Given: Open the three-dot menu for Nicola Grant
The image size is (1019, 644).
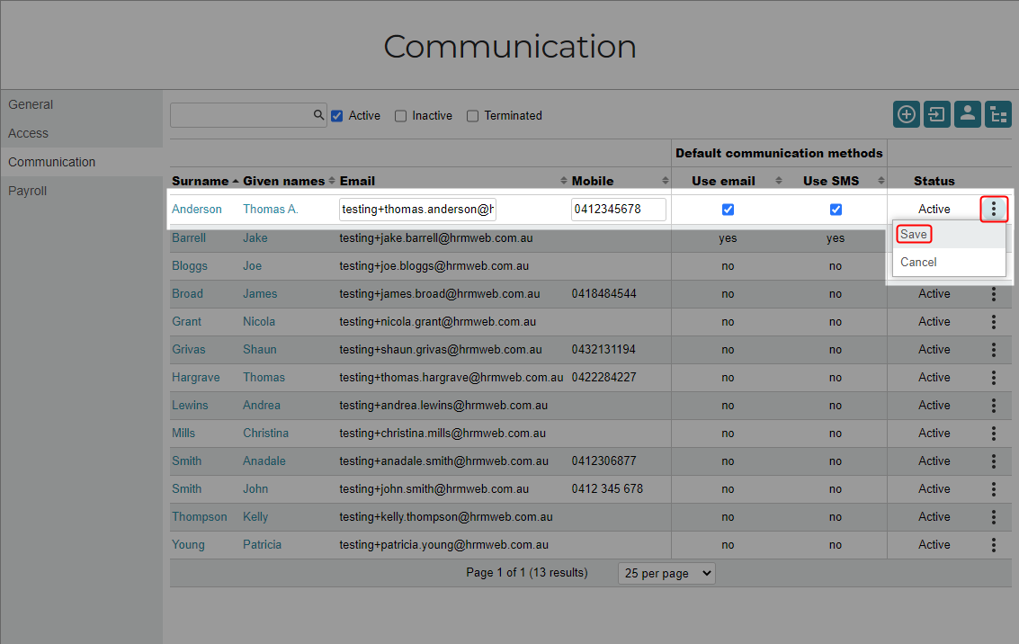Looking at the screenshot, I should point(994,322).
